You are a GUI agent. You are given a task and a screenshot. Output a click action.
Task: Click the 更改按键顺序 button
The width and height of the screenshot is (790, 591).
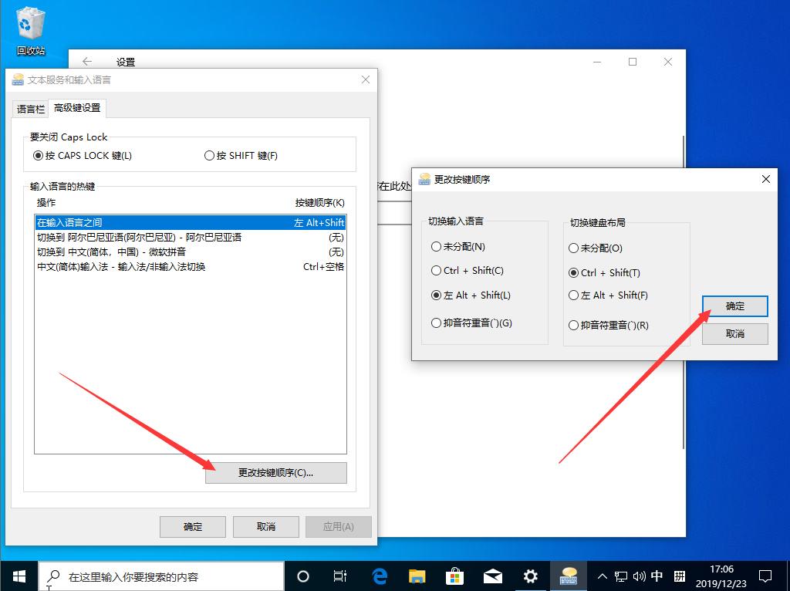pyautogui.click(x=275, y=472)
